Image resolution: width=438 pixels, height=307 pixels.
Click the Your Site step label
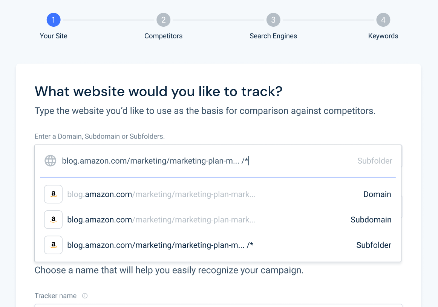[54, 36]
